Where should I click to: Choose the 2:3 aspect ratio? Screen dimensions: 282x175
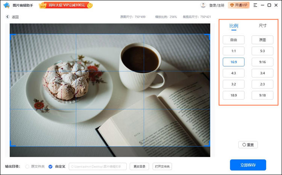tap(262, 84)
